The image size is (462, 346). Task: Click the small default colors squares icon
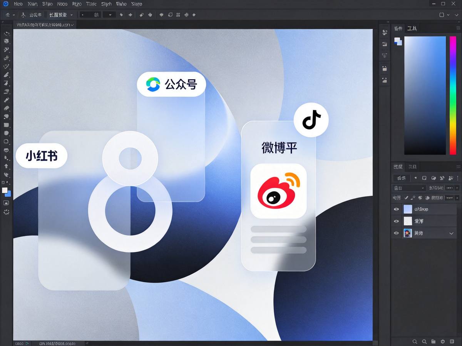(x=4, y=182)
